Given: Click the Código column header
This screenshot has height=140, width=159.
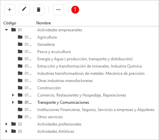Looking at the screenshot, I should (x=10, y=23).
